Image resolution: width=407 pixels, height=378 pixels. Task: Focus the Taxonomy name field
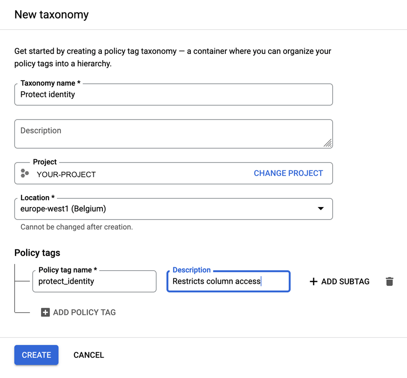click(x=174, y=95)
